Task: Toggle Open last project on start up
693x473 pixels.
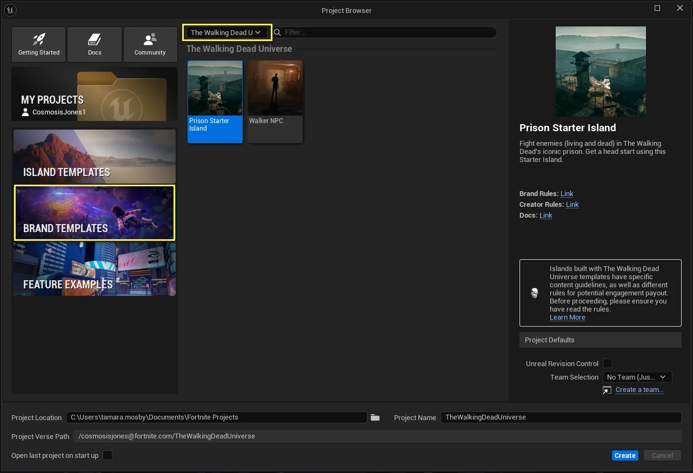Action: [108, 455]
